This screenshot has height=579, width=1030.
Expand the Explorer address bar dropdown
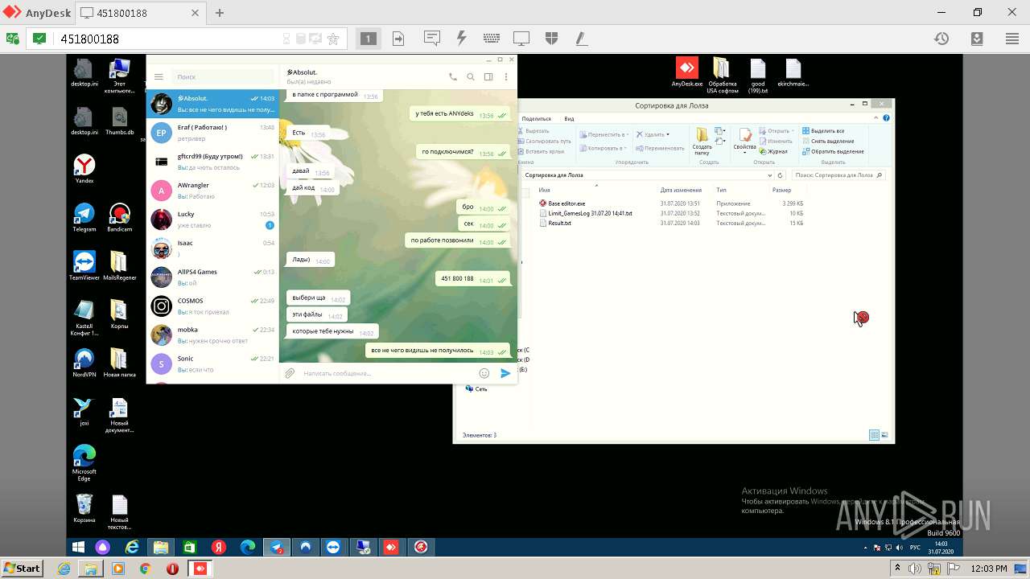coord(770,175)
